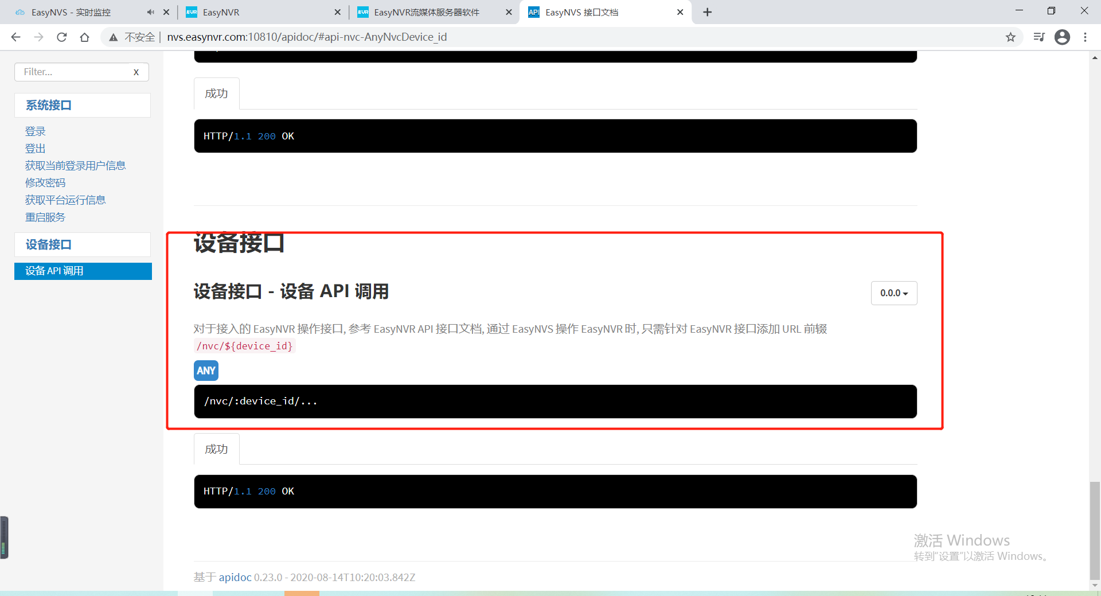
Task: Mute the EasyNVS tab audio icon
Action: (150, 12)
